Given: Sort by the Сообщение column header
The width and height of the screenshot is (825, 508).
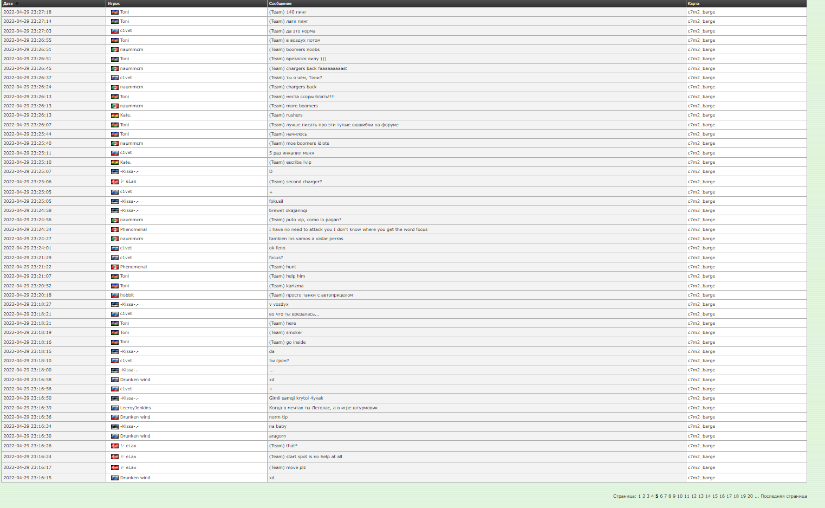Looking at the screenshot, I should click(280, 4).
